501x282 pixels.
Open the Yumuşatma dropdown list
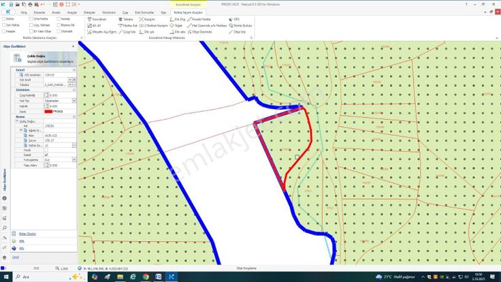[x=73, y=160]
